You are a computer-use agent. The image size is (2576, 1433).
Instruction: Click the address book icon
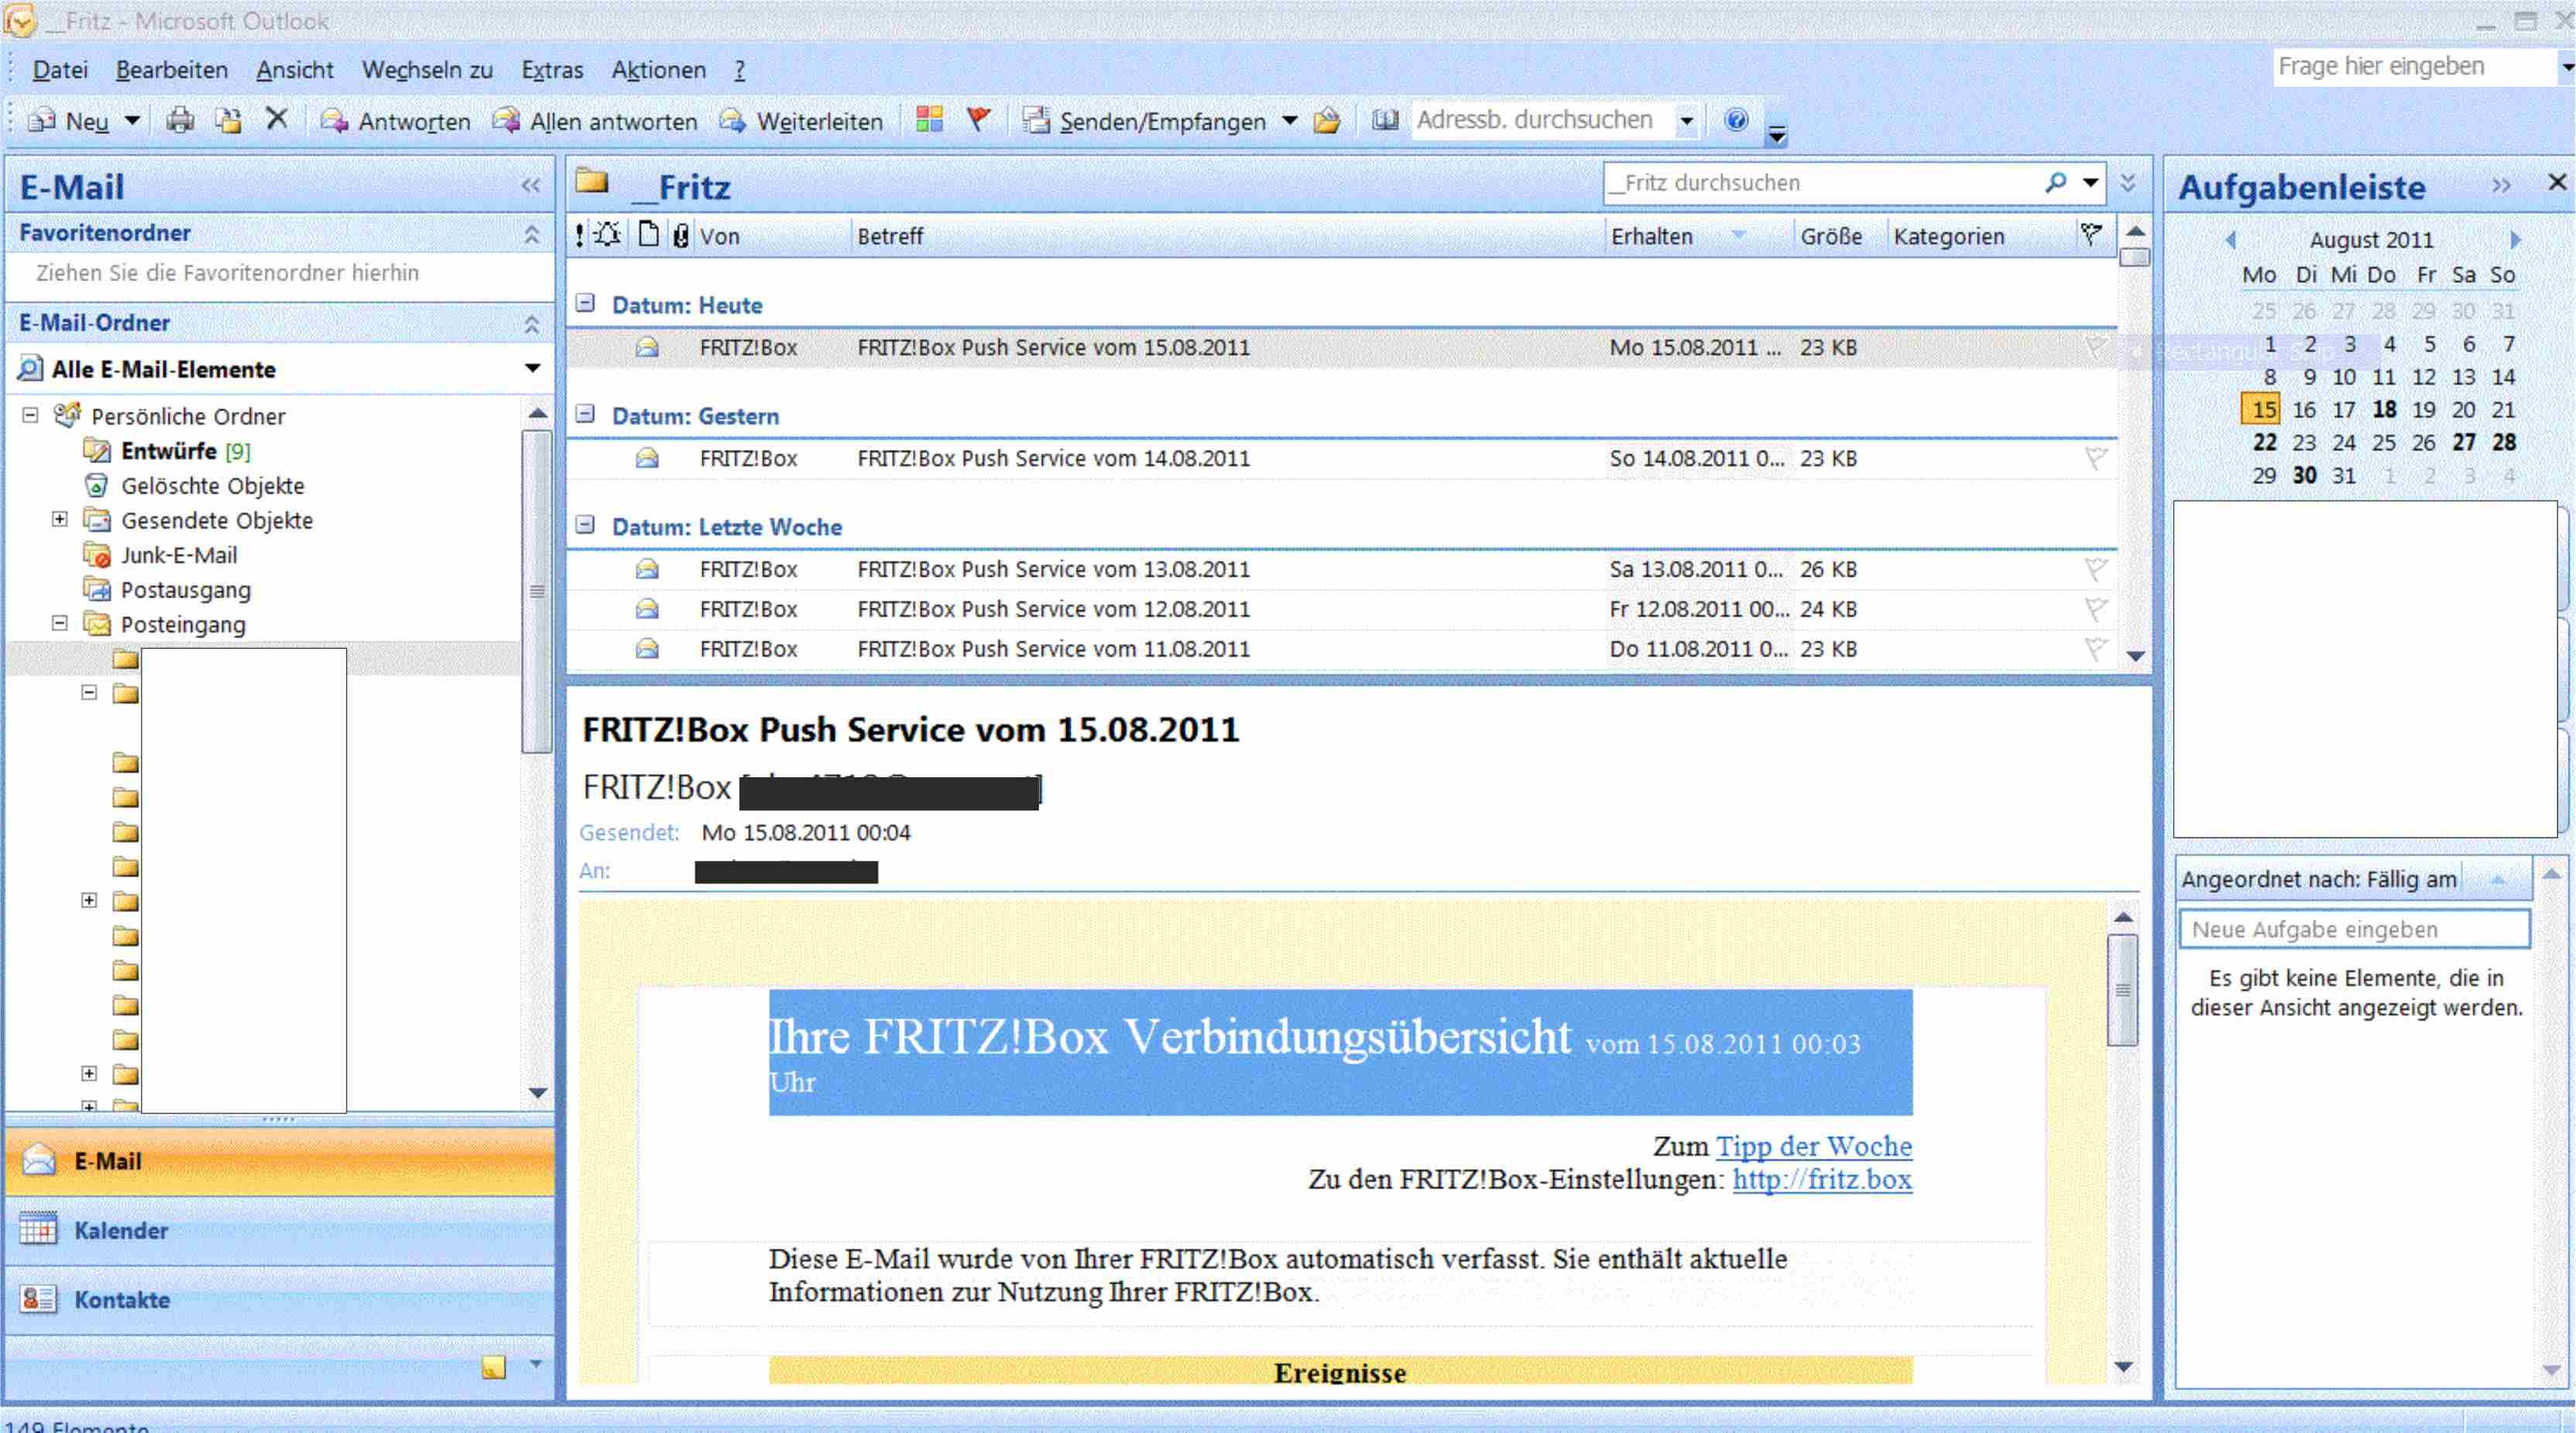pos(1385,121)
